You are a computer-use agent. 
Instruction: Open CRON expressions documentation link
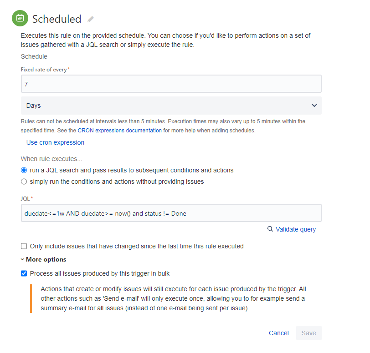[120, 130]
